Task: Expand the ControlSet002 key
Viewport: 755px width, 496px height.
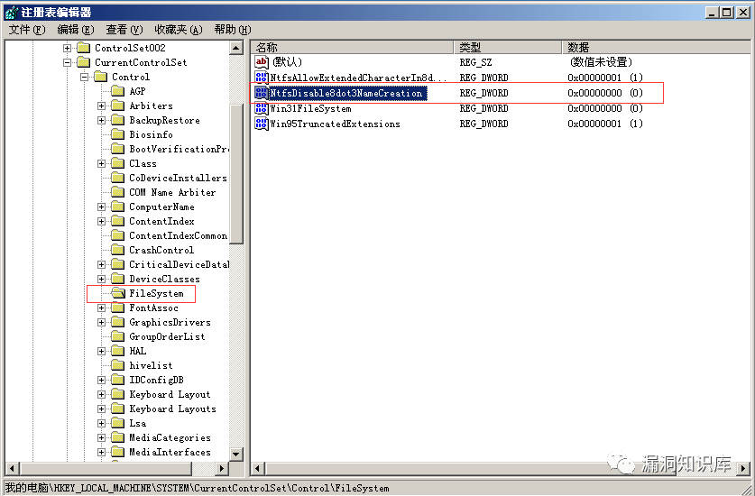Action: pyautogui.click(x=67, y=48)
